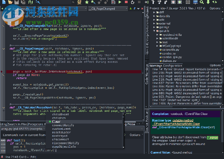Click the toolbar search magnifier icon

coord(73,2)
